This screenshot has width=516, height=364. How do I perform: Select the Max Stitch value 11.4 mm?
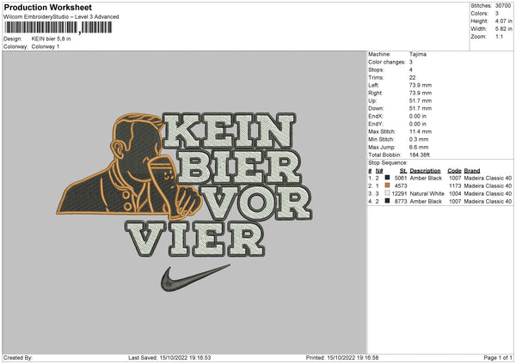coord(421,131)
